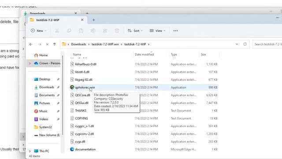Screen dimensions: 282x159
Task: Open the recent locations dropdown chevron
Action: click(x=47, y=44)
